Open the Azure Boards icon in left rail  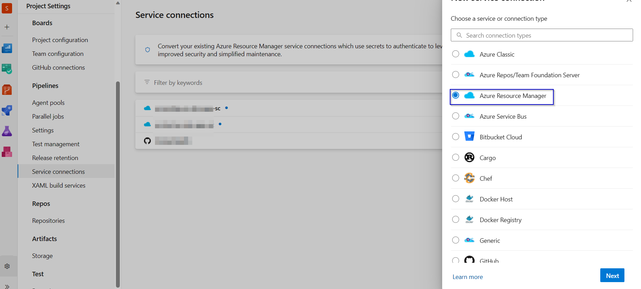point(7,48)
